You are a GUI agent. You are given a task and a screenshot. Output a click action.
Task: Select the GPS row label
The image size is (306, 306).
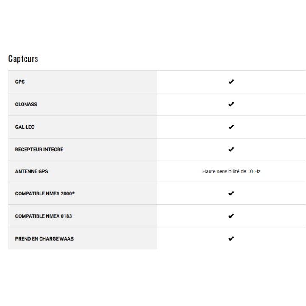[x=20, y=82]
